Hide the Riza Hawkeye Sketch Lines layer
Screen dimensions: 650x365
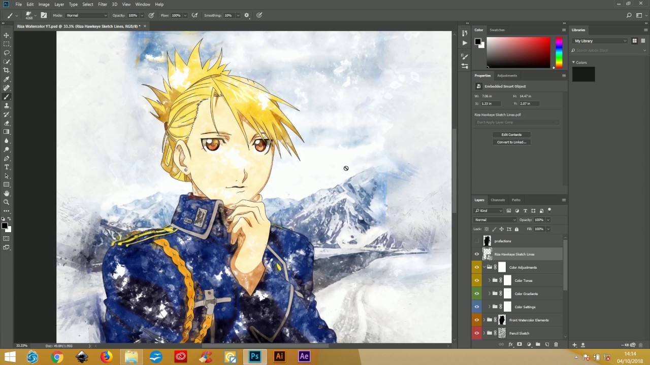pos(476,254)
